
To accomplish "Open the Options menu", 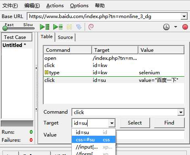I will click(x=79, y=6).
